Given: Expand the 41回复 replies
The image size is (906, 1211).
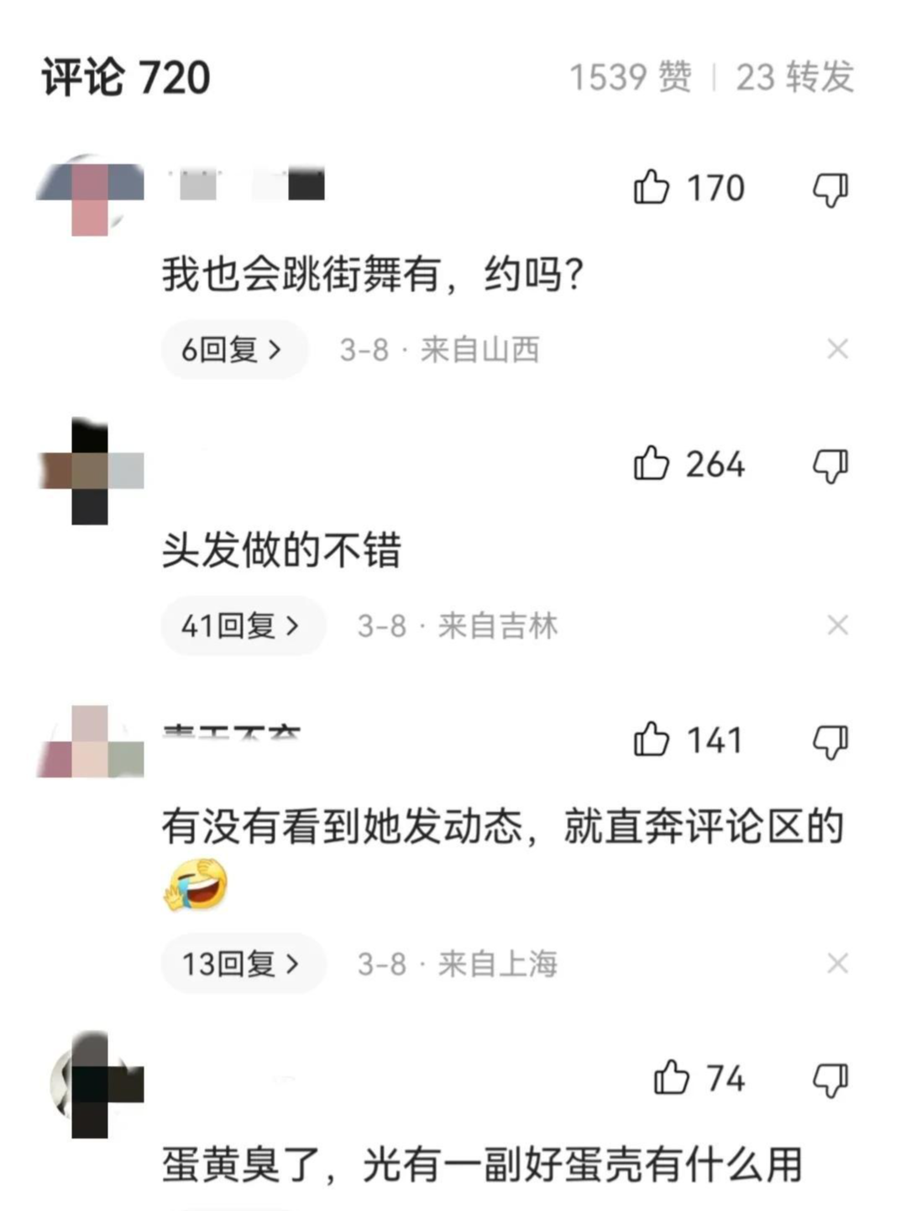Looking at the screenshot, I should tap(244, 625).
